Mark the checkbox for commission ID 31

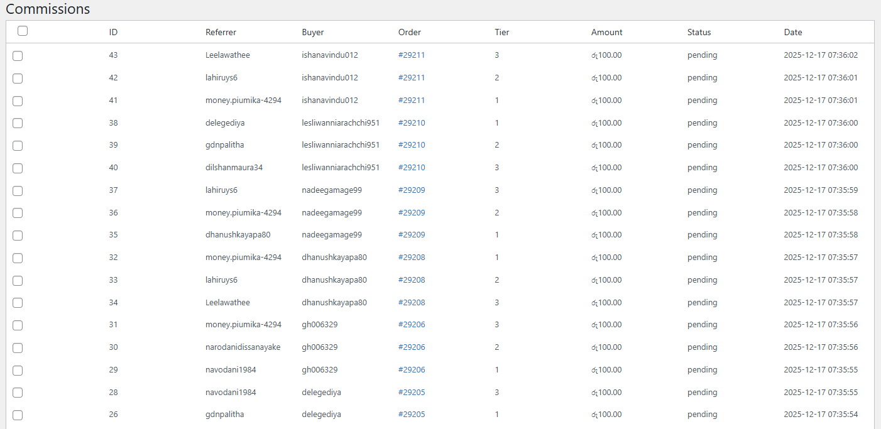click(x=18, y=325)
